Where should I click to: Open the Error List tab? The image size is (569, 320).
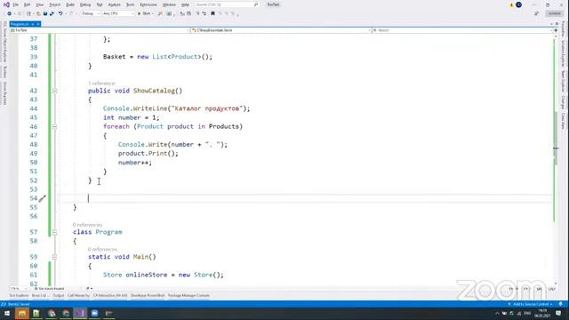[x=39, y=296]
